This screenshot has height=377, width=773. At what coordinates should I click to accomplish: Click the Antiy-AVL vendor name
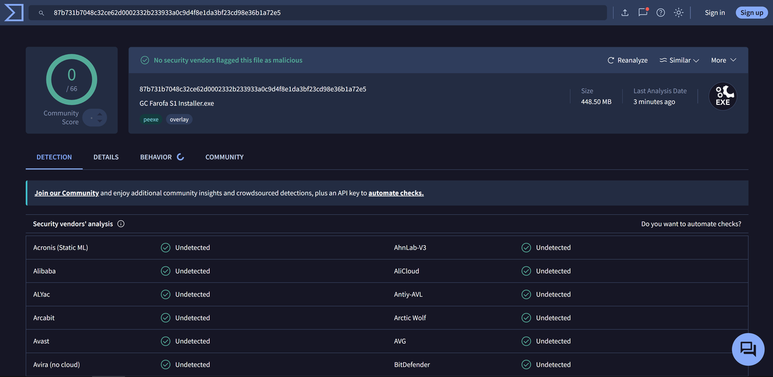click(408, 295)
